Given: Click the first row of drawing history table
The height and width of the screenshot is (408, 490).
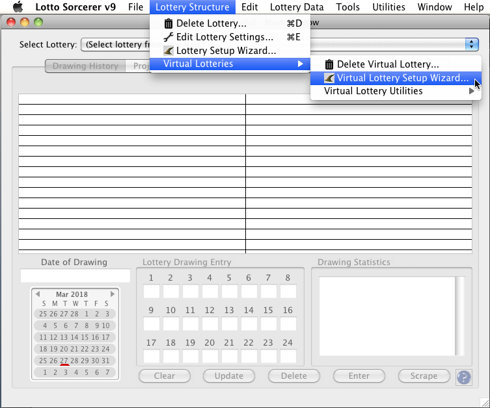Looking at the screenshot, I should (245, 99).
